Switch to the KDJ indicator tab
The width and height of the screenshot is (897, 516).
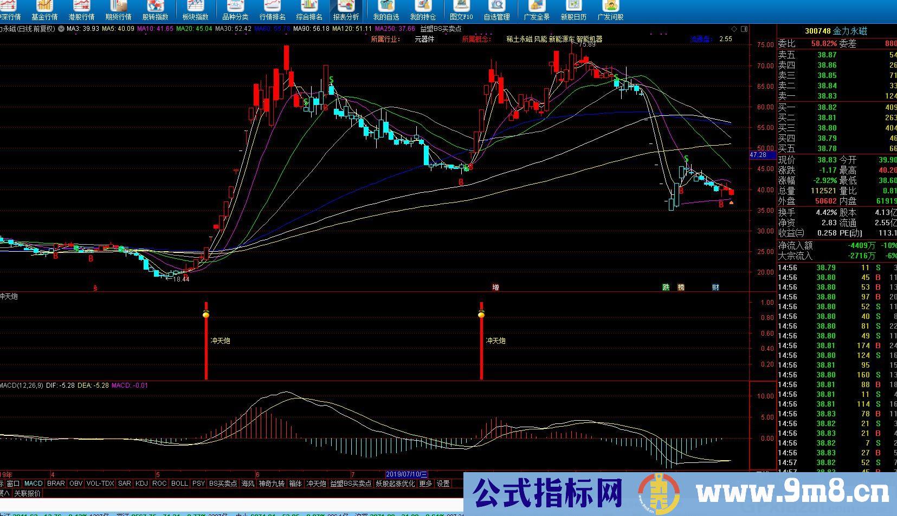click(x=141, y=484)
